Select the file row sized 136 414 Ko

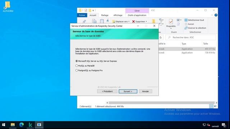coord(187,53)
